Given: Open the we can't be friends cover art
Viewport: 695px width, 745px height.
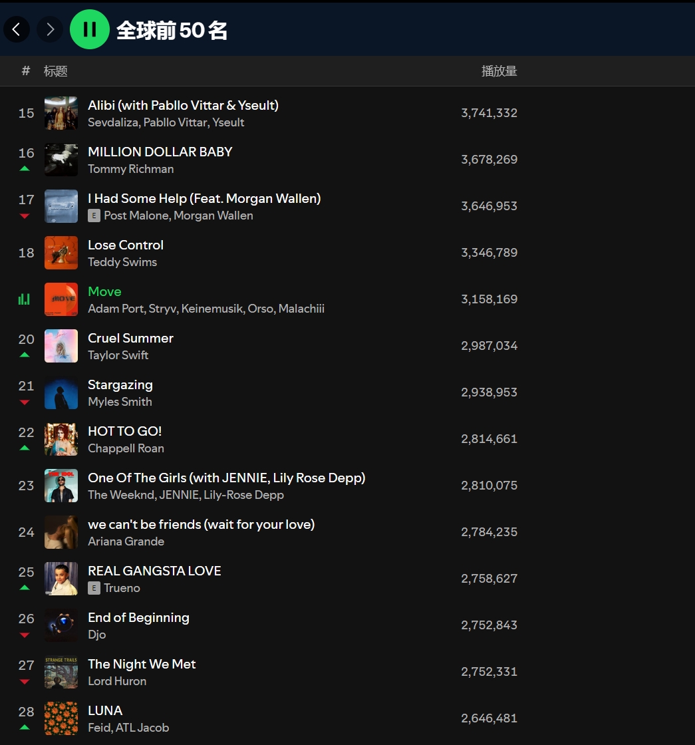Looking at the screenshot, I should (x=61, y=532).
